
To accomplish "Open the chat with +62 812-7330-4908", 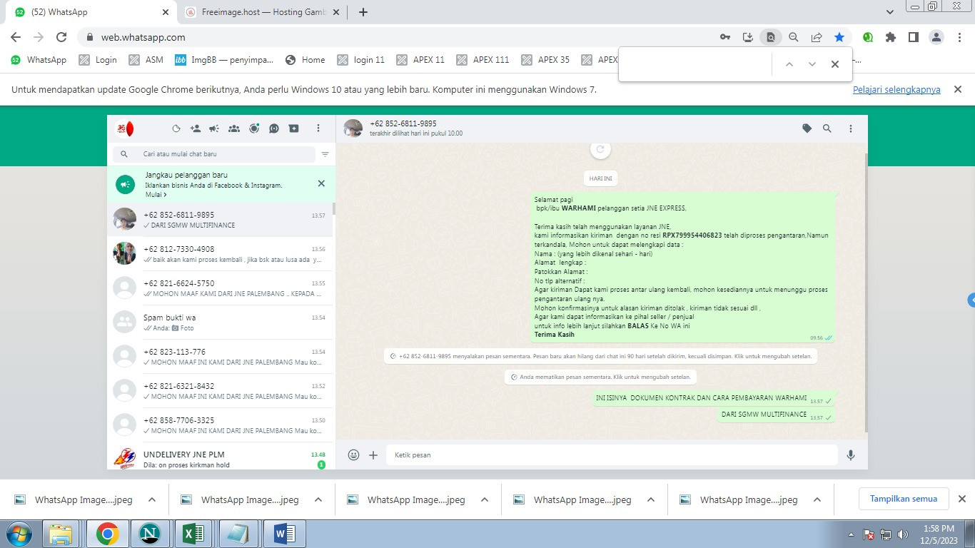I will coord(220,254).
